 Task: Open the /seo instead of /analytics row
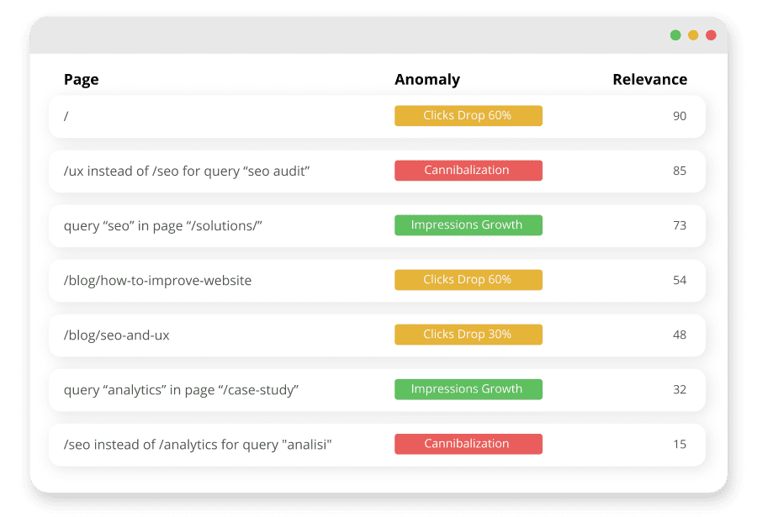377,445
